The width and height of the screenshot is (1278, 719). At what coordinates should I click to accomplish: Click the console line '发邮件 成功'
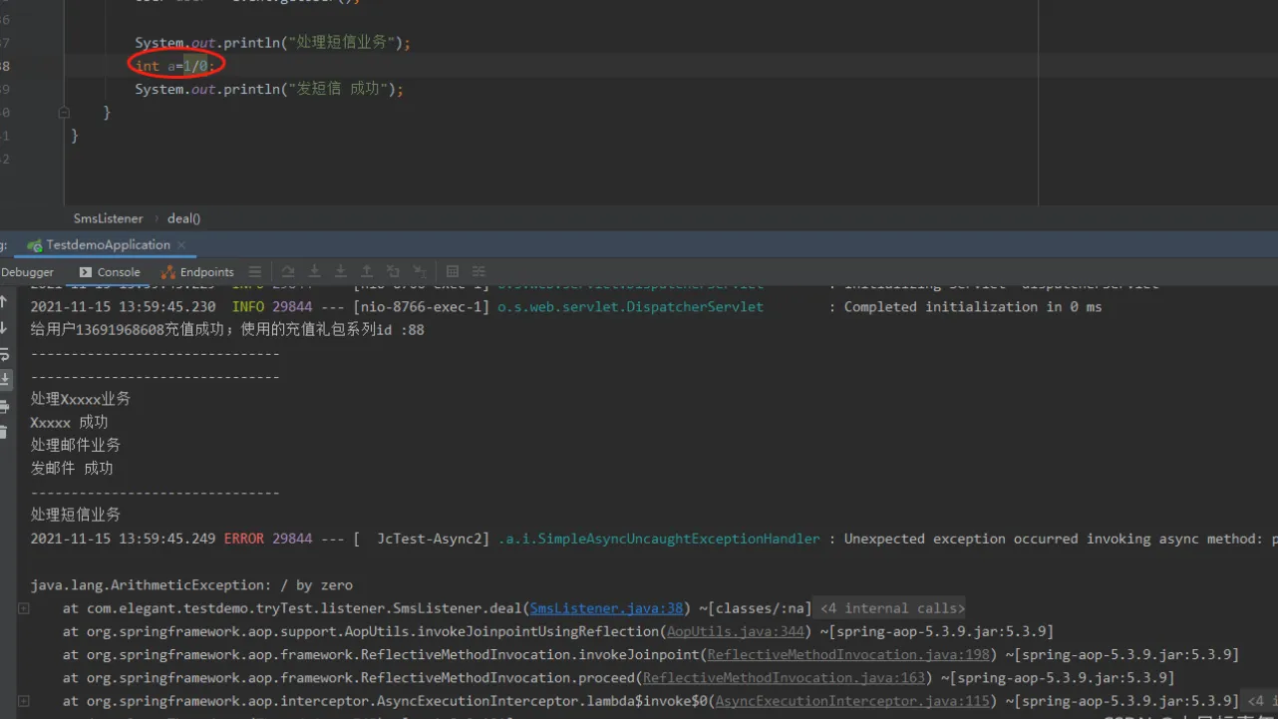72,468
